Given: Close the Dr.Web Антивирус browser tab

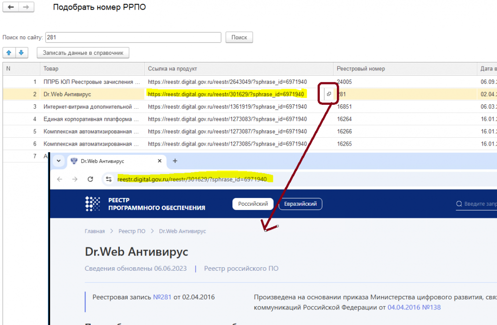Looking at the screenshot, I should point(159,161).
